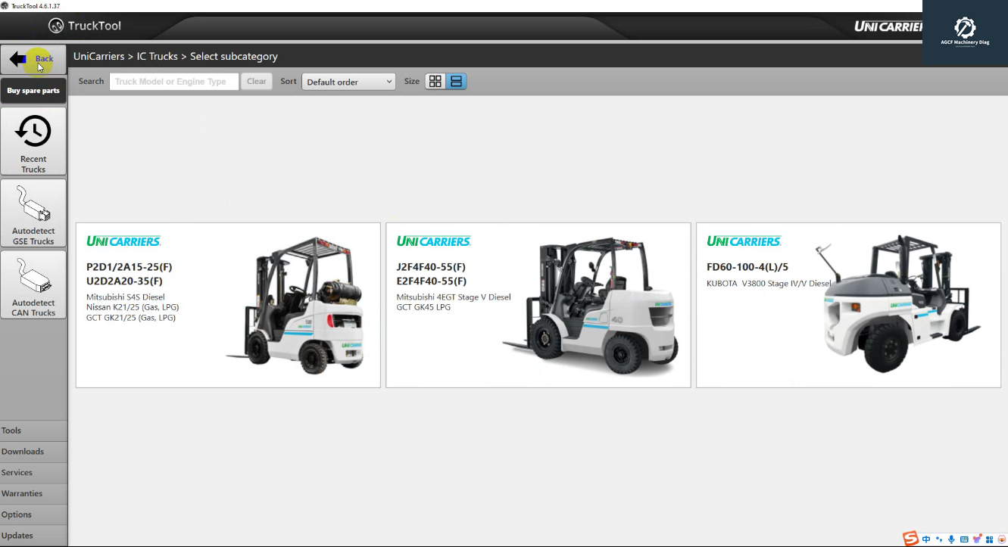
Task: Click the Truck Model search field
Action: coord(173,81)
